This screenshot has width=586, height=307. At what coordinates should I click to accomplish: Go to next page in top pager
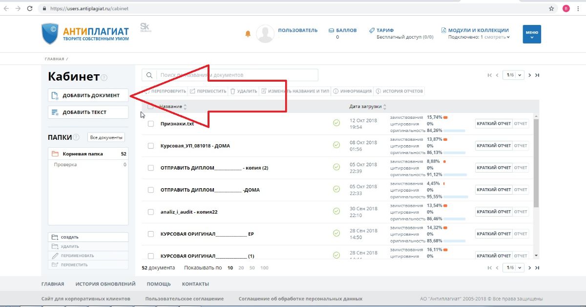[x=530, y=75]
